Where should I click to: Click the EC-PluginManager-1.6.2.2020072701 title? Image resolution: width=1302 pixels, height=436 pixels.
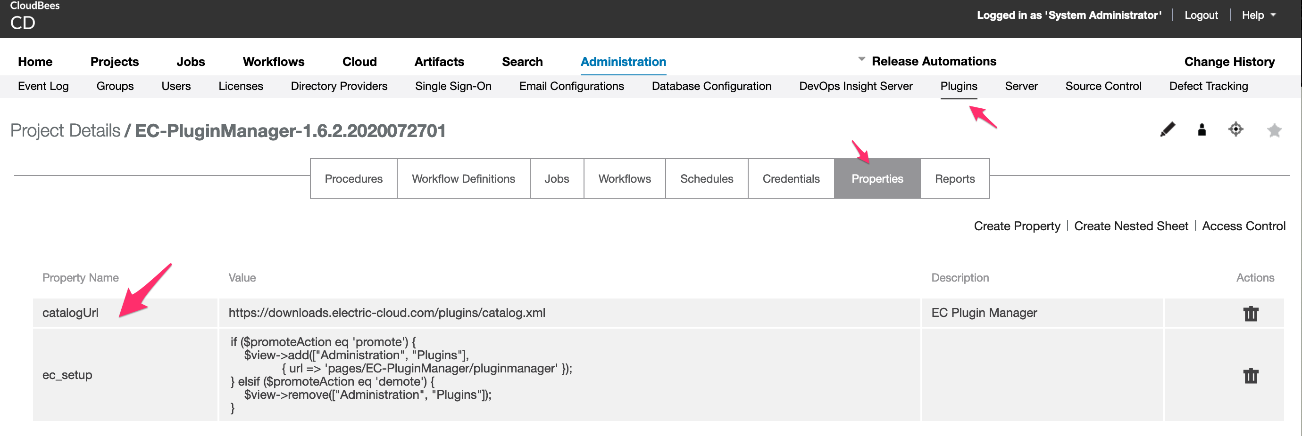290,131
